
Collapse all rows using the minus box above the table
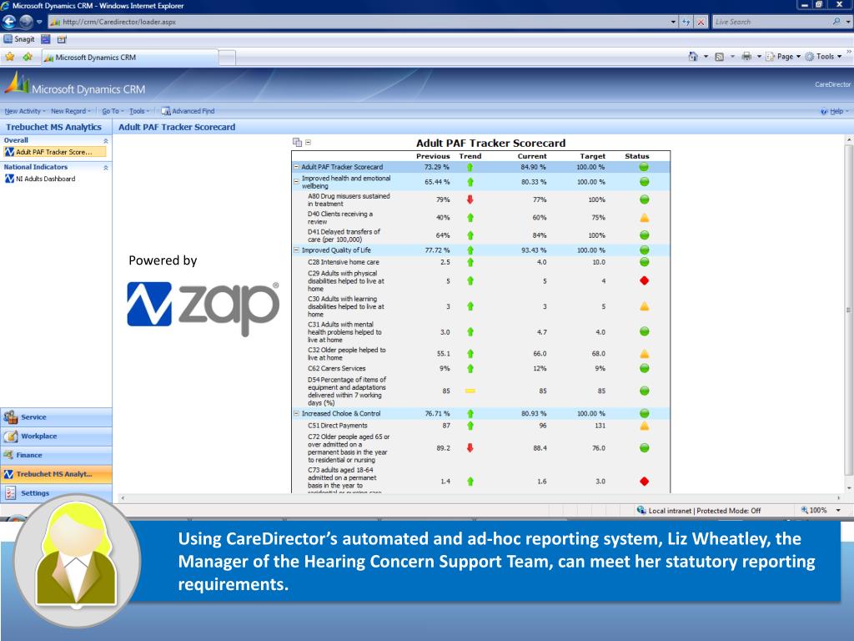click(309, 142)
